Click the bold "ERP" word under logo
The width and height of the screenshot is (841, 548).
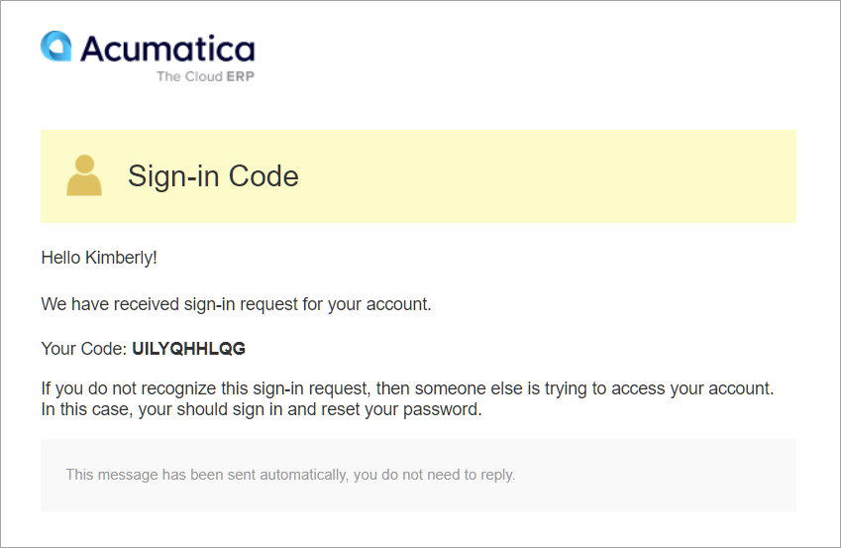pos(240,76)
